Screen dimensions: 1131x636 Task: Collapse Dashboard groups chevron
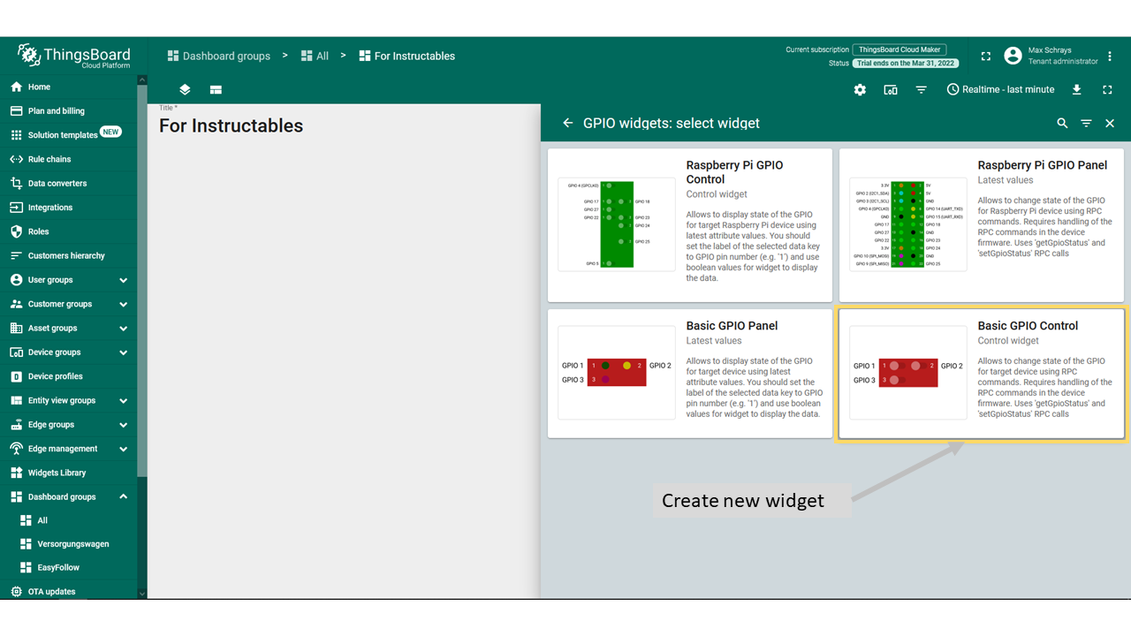tap(123, 496)
